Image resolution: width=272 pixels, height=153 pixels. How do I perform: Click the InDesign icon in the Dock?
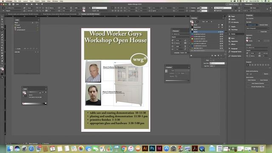tap(159, 148)
